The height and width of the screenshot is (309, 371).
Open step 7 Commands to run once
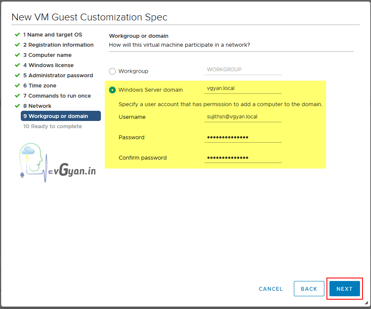(x=57, y=96)
